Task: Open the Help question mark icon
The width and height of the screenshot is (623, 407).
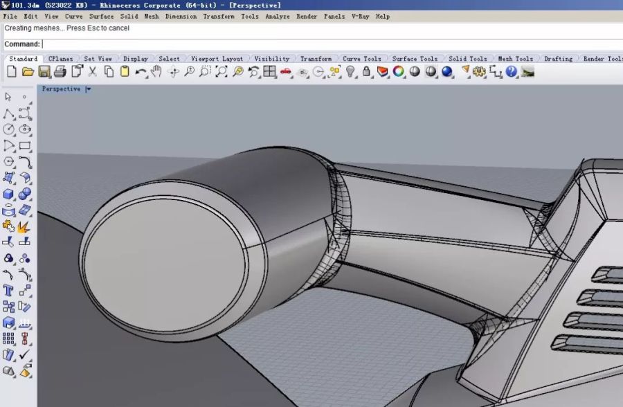Action: click(512, 71)
